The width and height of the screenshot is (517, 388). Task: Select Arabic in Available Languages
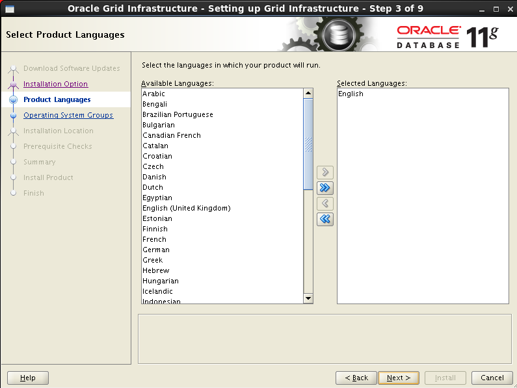click(x=222, y=94)
